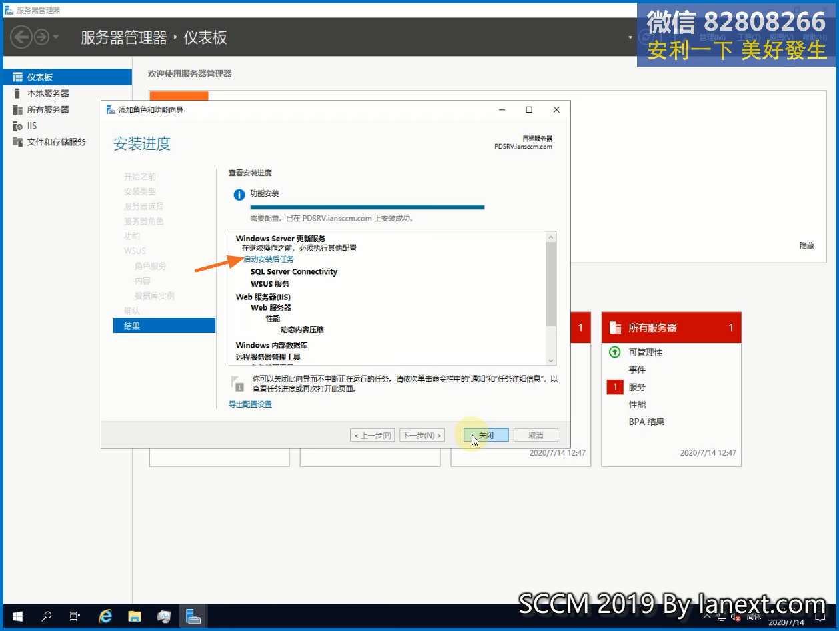Click the Windows 内部数据库 entry
The image size is (839, 631).
[272, 346]
